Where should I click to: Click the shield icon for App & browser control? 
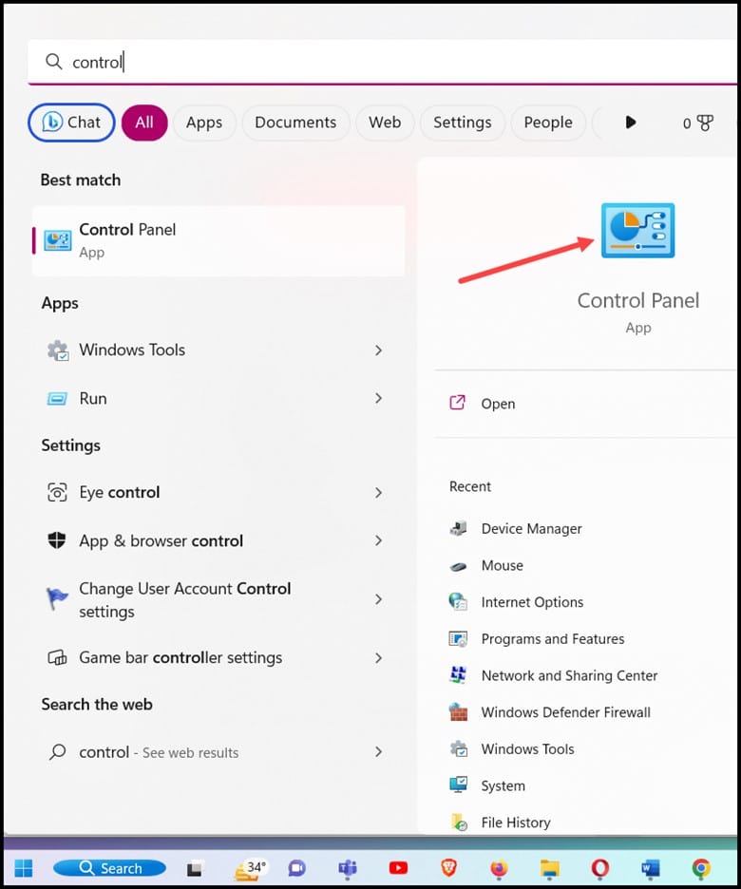coord(57,540)
